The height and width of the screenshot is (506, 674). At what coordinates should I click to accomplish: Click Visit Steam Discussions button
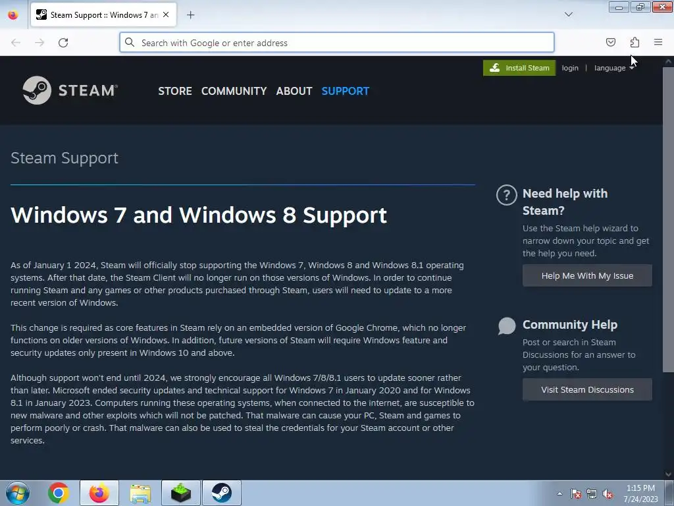coord(587,390)
